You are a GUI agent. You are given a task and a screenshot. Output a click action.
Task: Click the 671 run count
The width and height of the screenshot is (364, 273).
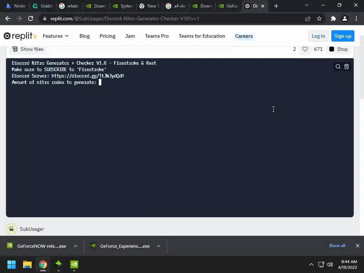[318, 49]
